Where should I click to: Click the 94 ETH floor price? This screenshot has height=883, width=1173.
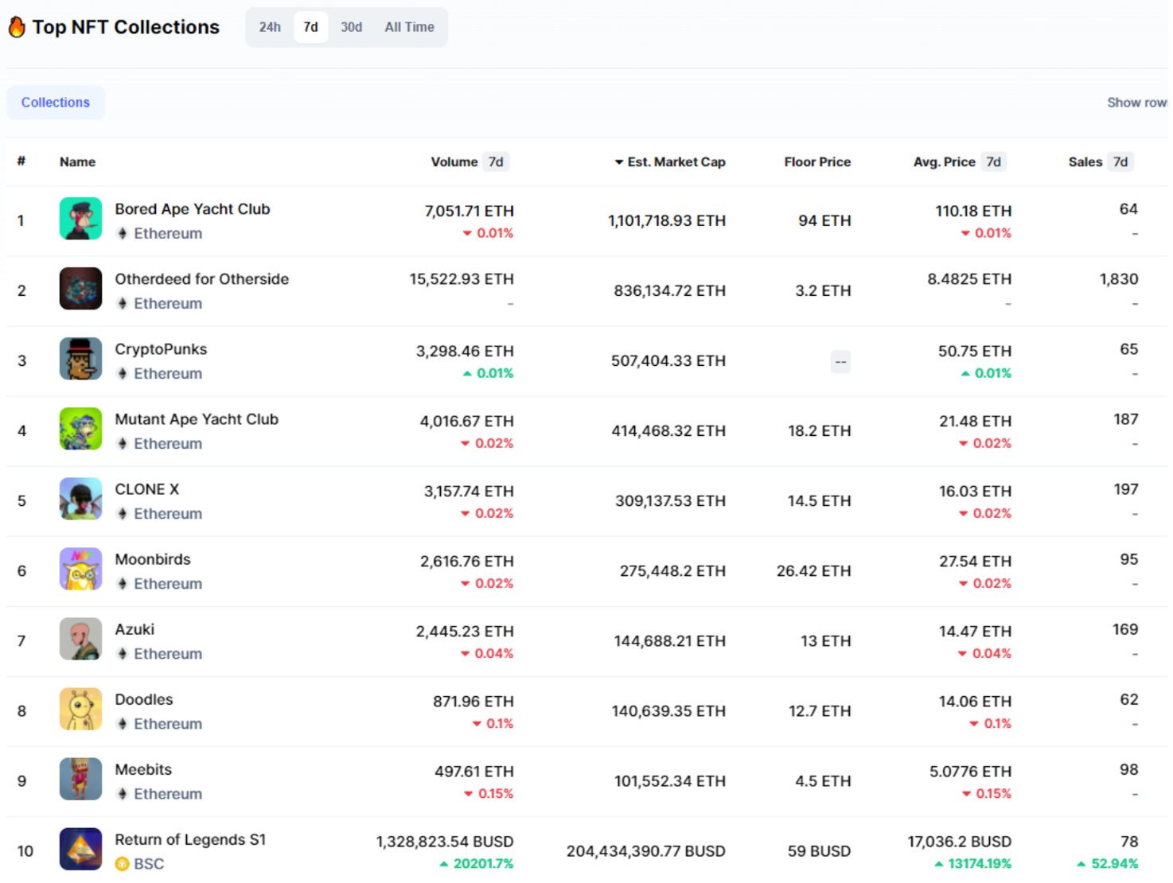pos(824,220)
